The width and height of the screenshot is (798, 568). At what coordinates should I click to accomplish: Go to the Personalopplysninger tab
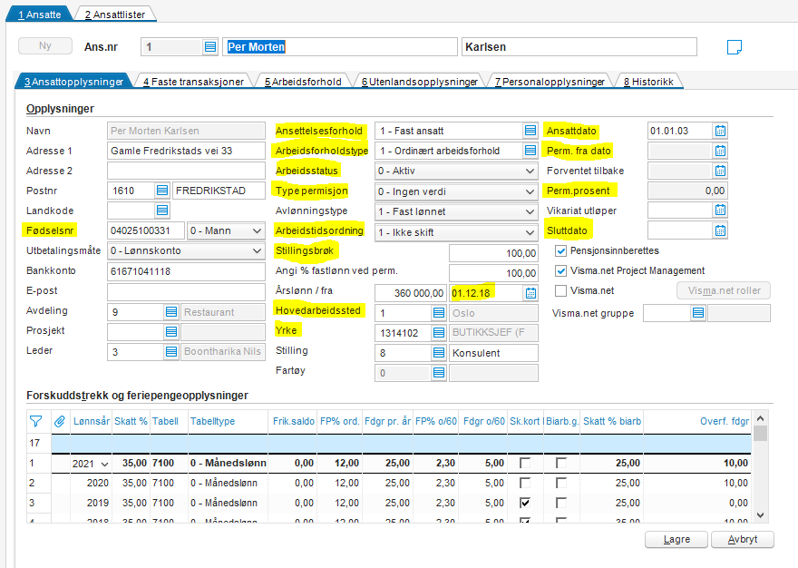[x=550, y=82]
